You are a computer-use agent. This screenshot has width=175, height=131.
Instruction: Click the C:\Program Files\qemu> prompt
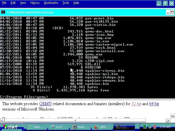(24, 97)
